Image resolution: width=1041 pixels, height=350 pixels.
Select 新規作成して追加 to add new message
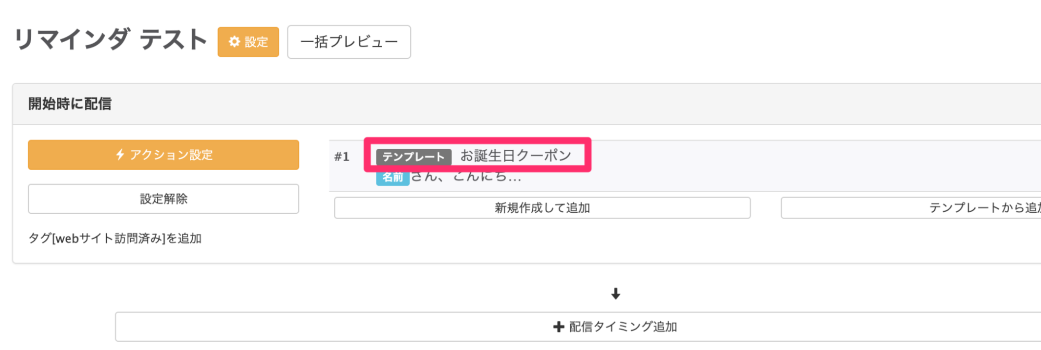[542, 208]
